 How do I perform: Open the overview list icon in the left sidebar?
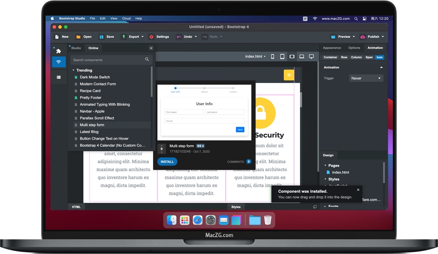[59, 77]
